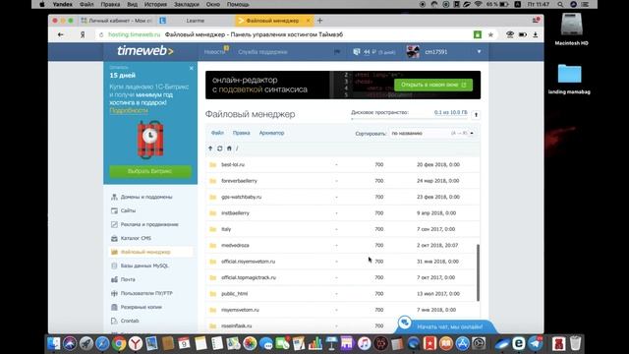The height and width of the screenshot is (354, 629).
Task: Bookmark page with star icon
Action: pyautogui.click(x=490, y=35)
